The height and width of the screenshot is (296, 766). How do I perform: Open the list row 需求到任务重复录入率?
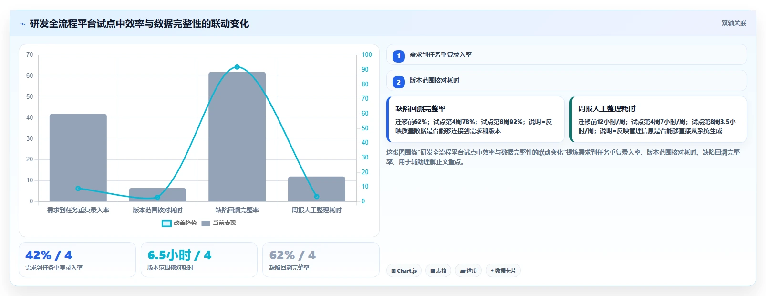tap(567, 54)
